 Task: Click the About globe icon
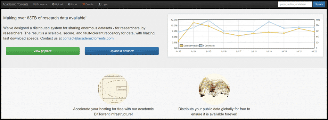tap(69, 4)
